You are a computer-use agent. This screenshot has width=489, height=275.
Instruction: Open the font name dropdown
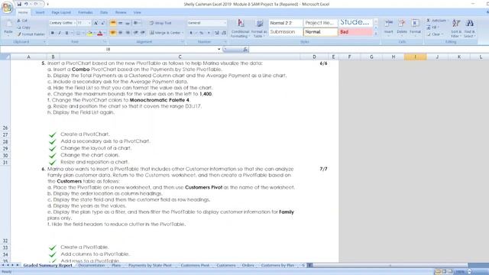(75, 23)
